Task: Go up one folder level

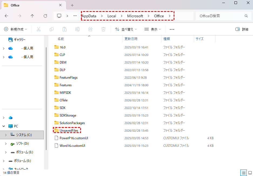Action: tap(32, 16)
